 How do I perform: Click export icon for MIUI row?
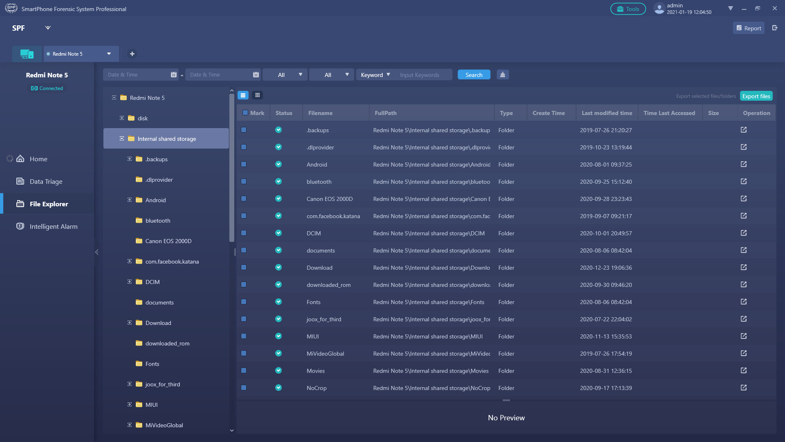[x=744, y=336]
